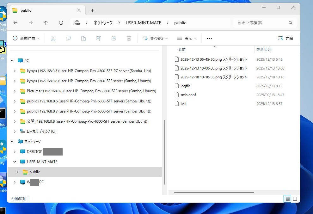Click the Share icon in toolbar
The height and width of the screenshot is (214, 313).
point(114,38)
